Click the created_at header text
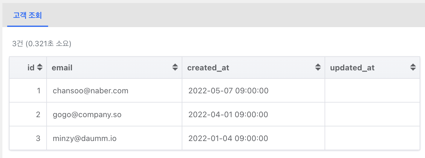Screen dimensions: 425x158 208,68
